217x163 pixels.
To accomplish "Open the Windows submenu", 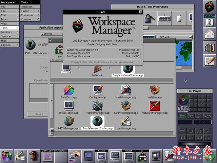I will pyautogui.click(x=10, y=32).
